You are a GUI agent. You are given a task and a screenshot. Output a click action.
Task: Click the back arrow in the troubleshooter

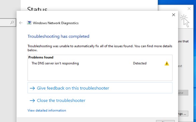pyautogui.click(x=21, y=23)
